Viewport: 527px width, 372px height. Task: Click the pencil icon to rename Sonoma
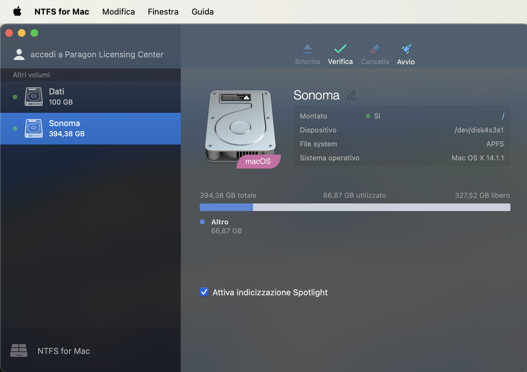[352, 95]
